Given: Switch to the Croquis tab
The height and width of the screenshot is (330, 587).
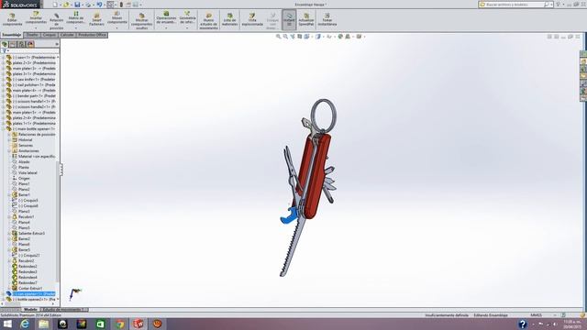Looking at the screenshot, I should click(49, 35).
